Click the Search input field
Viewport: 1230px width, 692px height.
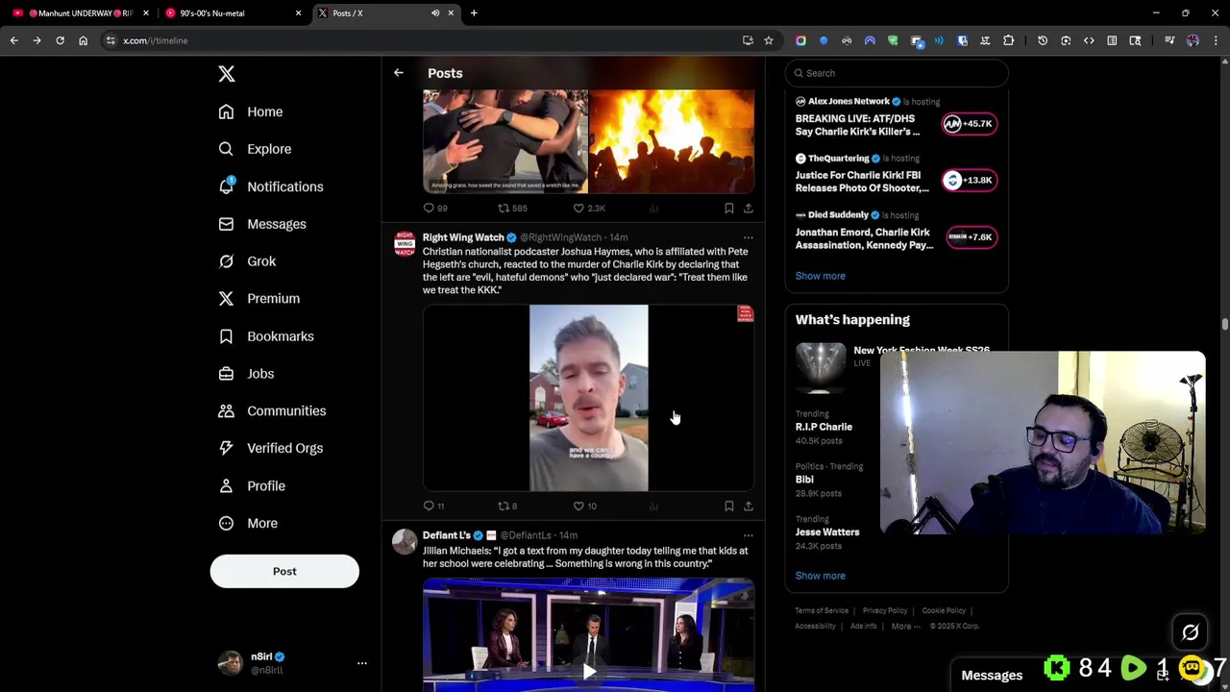click(x=897, y=73)
